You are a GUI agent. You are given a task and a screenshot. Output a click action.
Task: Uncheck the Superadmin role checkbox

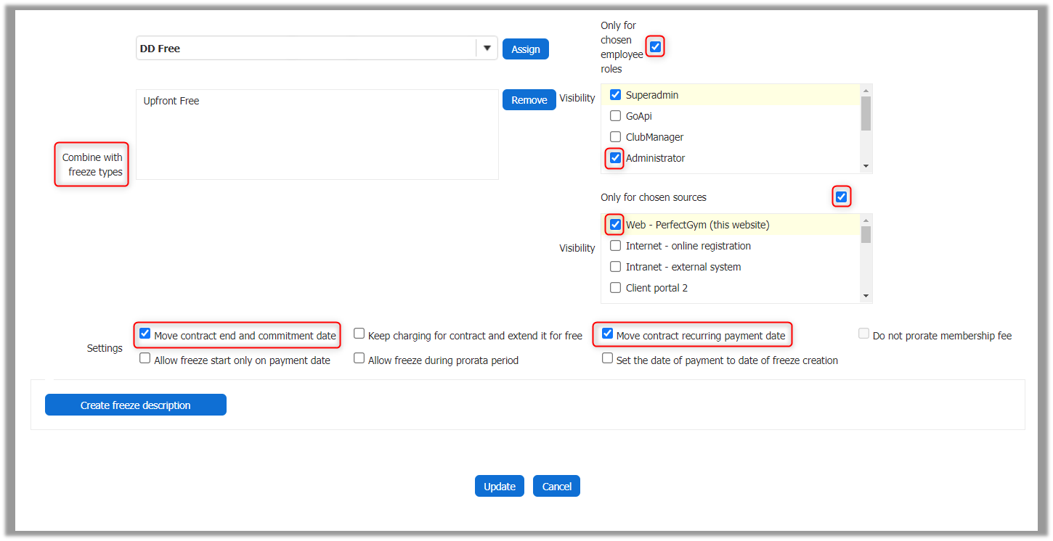click(615, 95)
